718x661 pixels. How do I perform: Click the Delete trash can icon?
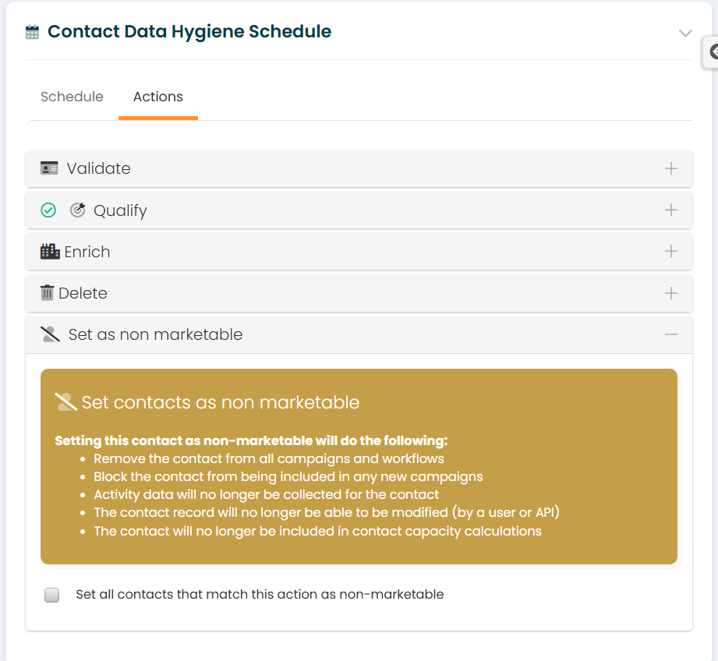point(47,292)
